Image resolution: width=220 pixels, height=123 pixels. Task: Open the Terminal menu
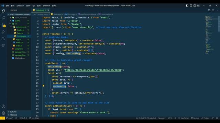46,5
